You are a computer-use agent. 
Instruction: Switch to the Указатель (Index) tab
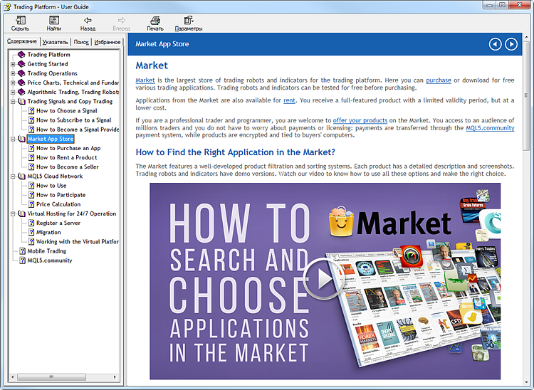pyautogui.click(x=55, y=42)
